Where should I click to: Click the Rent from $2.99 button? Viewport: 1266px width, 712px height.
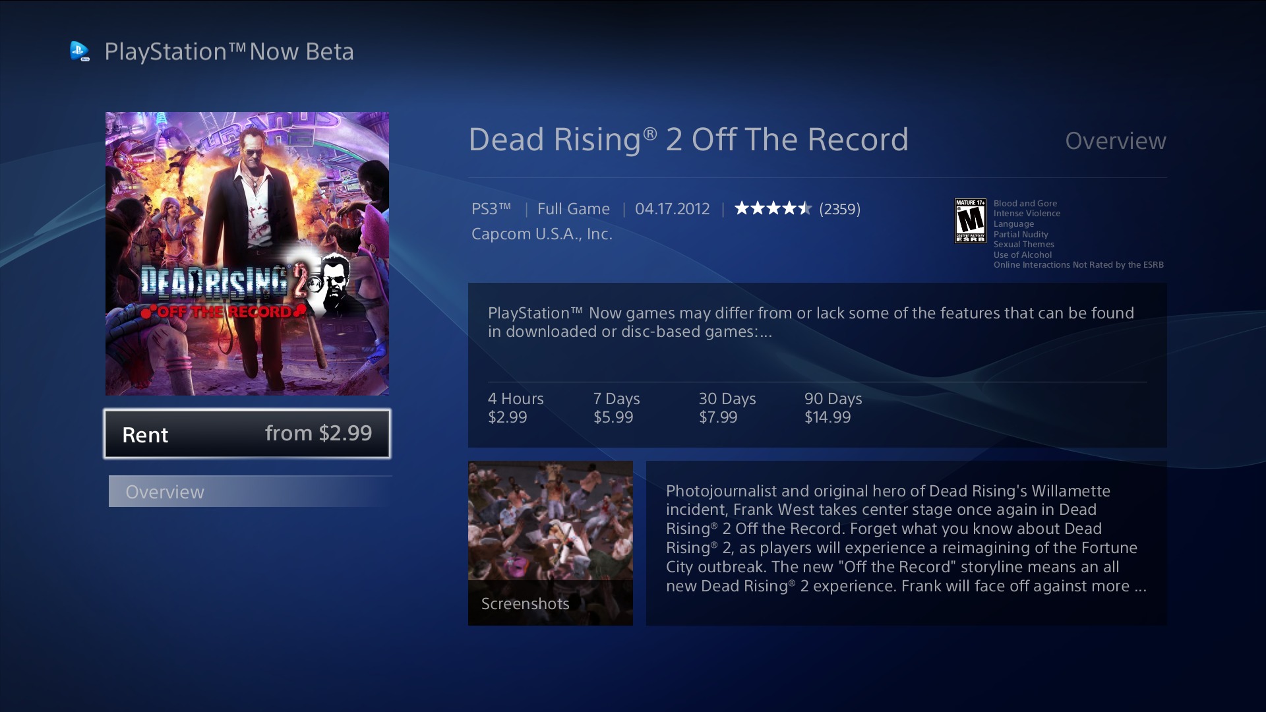point(247,434)
